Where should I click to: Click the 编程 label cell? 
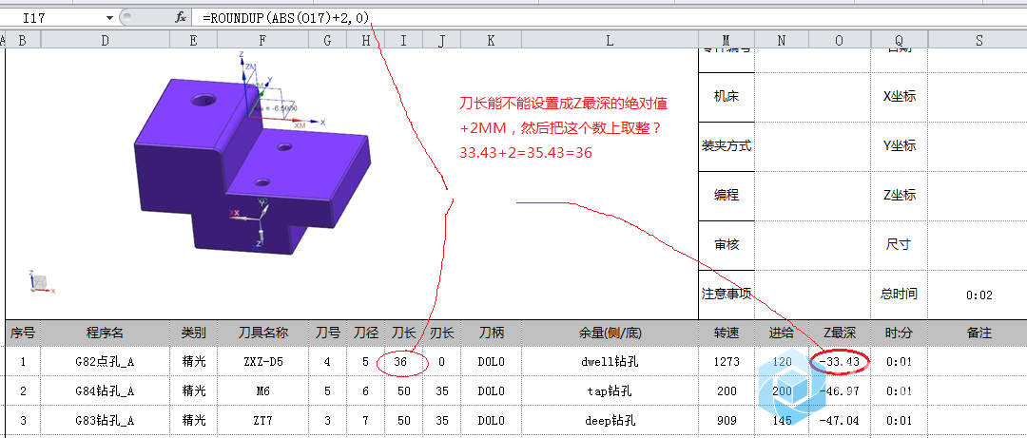point(727,195)
